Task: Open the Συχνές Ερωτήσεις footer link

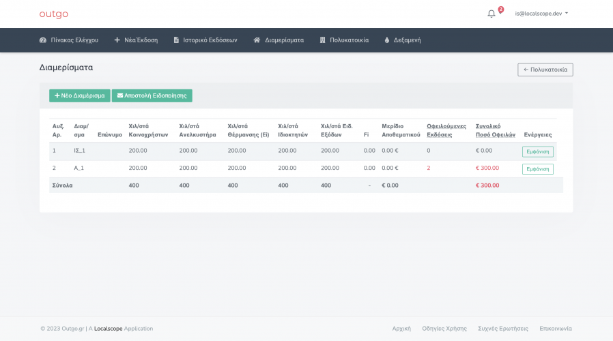Action: 503,329
